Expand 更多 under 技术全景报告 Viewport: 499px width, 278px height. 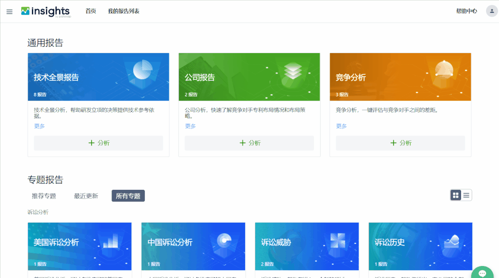(x=39, y=126)
